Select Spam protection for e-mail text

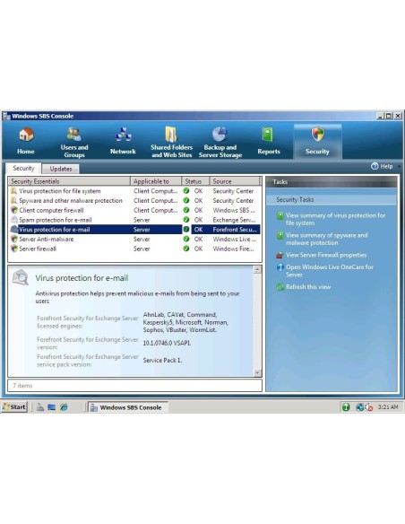[55, 220]
